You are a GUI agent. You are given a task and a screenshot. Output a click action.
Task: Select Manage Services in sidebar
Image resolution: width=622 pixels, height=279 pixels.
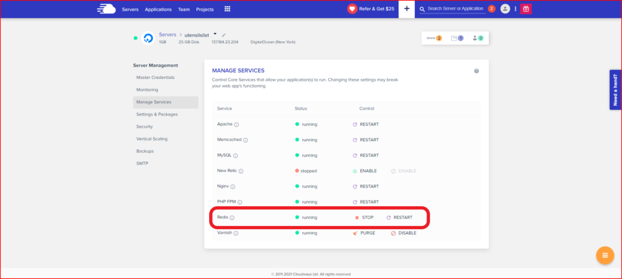pyautogui.click(x=166, y=102)
